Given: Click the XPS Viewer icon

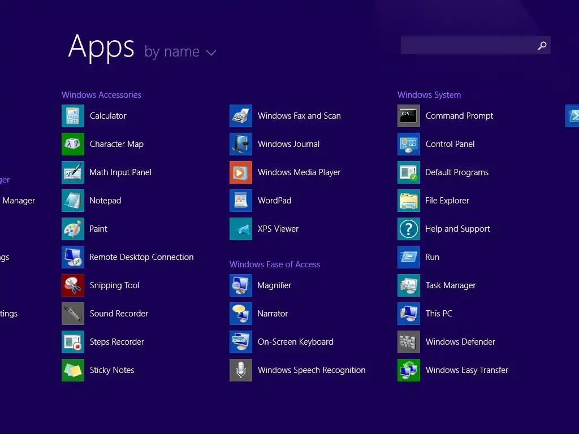Looking at the screenshot, I should point(241,229).
